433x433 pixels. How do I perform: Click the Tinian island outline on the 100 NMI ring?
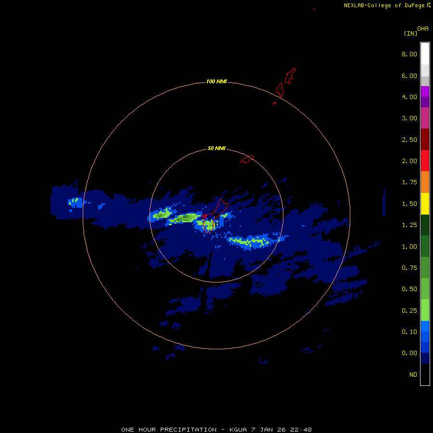280,90
